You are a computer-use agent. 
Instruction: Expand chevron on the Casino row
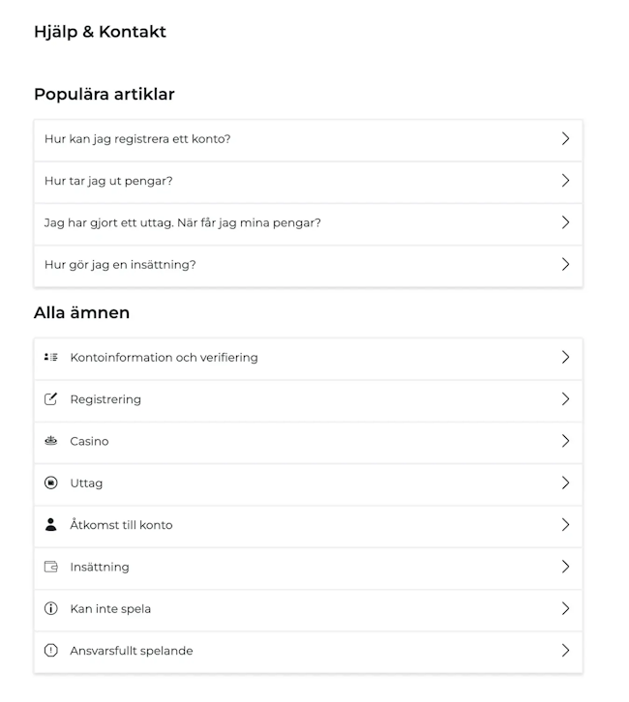pyautogui.click(x=565, y=441)
